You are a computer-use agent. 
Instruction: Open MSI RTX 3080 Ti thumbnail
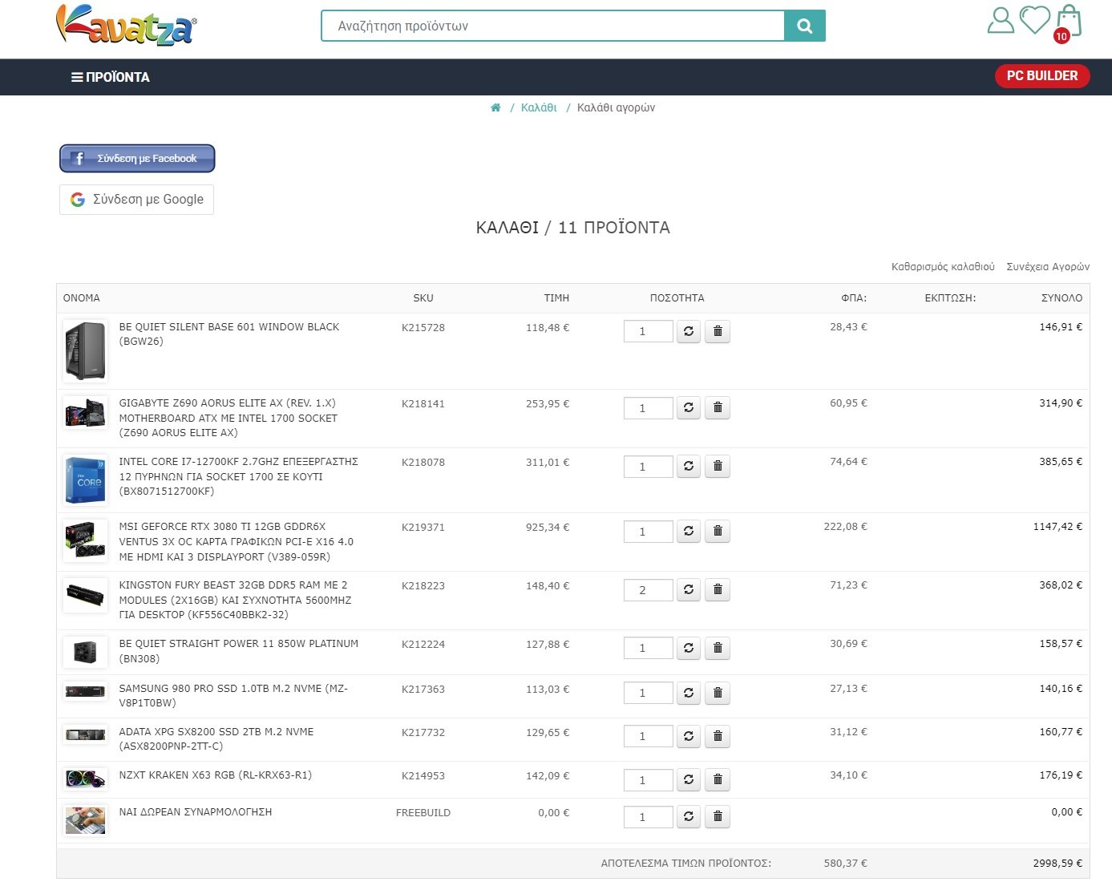(x=85, y=541)
